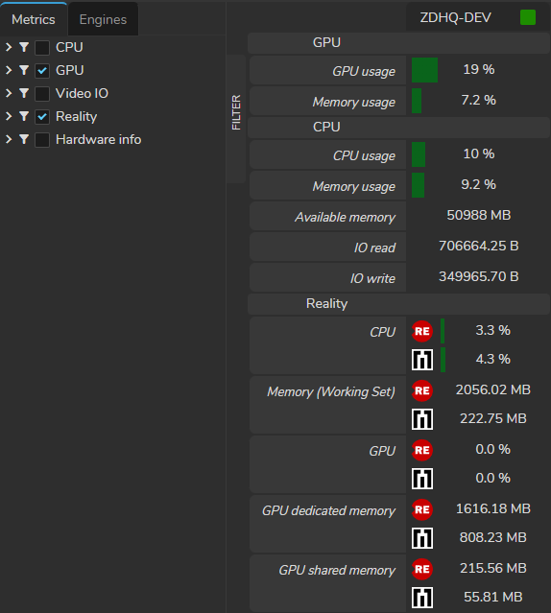Viewport: 551px width, 613px height.
Task: Click the white engine icon beside 222.75 MB
Action: 422,419
